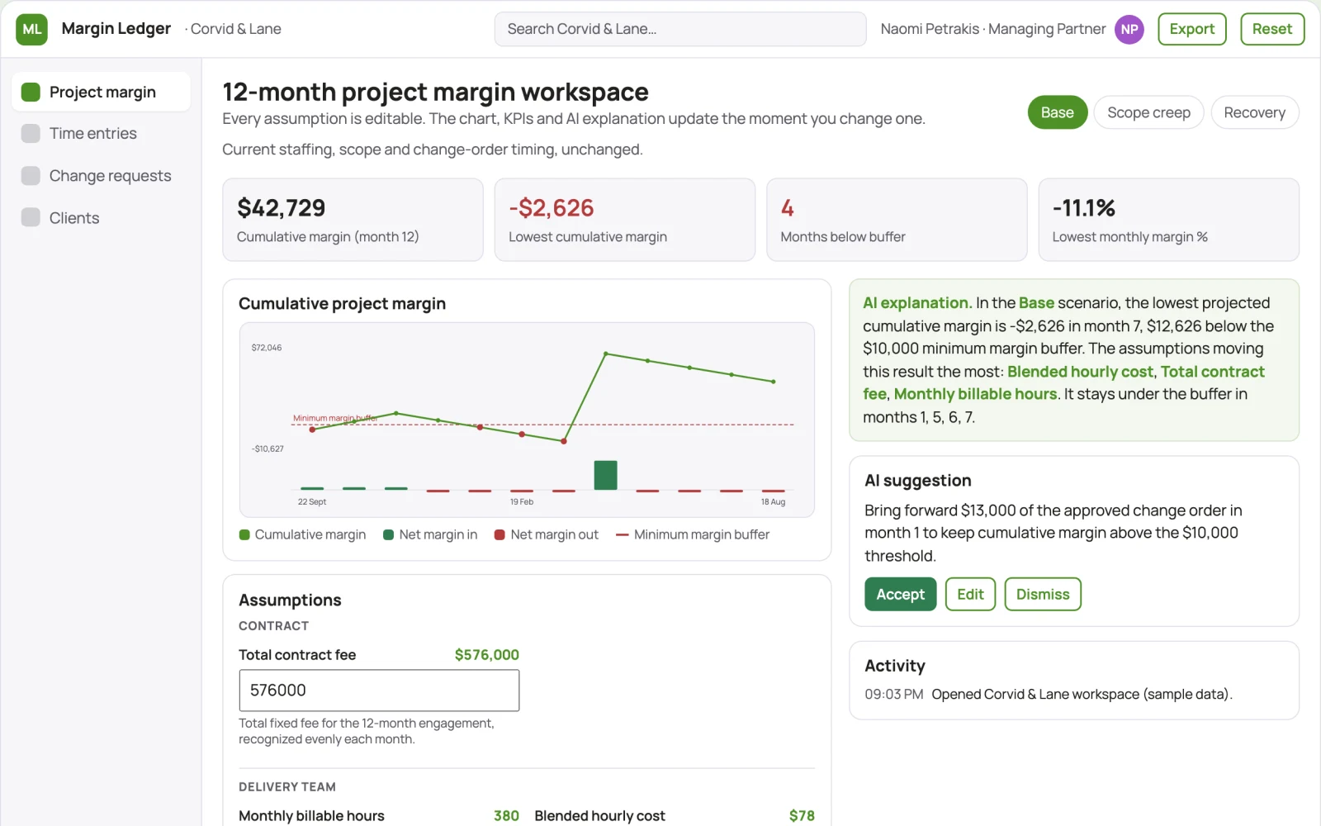Click the large green net margin bar
Screen dimensions: 1321x826
pos(605,475)
